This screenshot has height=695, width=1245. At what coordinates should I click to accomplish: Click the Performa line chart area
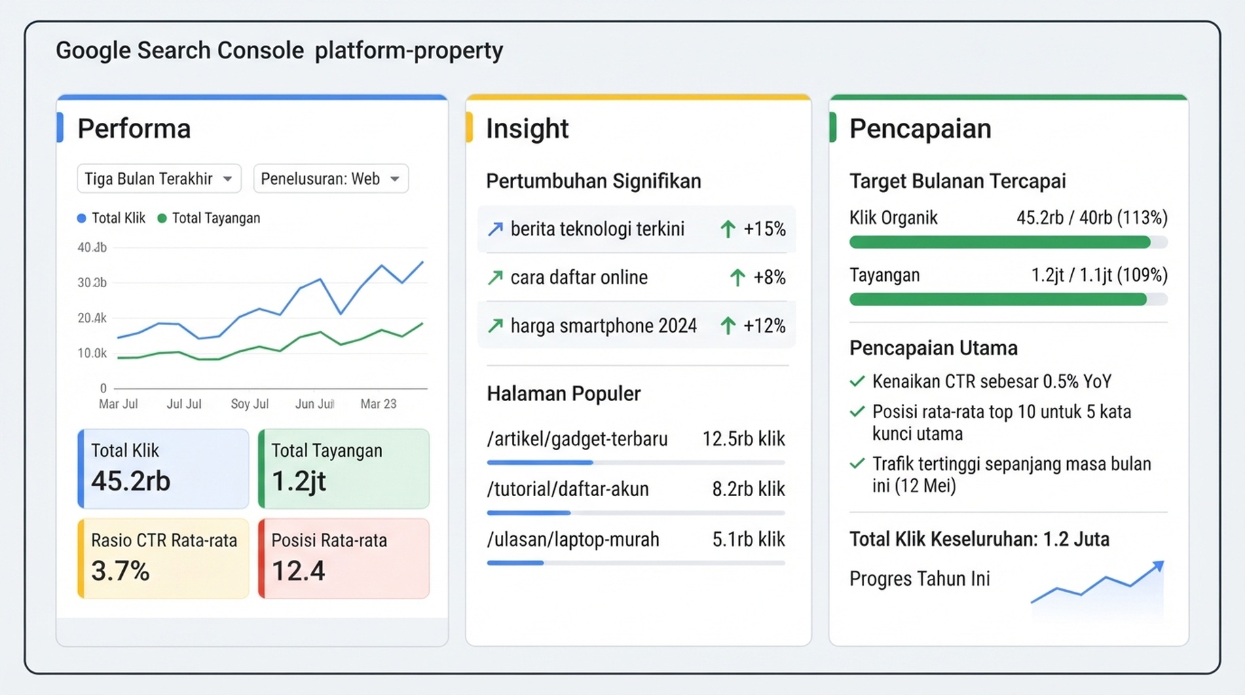click(270, 318)
